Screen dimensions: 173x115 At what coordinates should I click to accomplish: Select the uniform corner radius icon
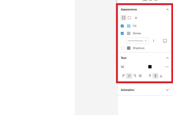coord(123,18)
